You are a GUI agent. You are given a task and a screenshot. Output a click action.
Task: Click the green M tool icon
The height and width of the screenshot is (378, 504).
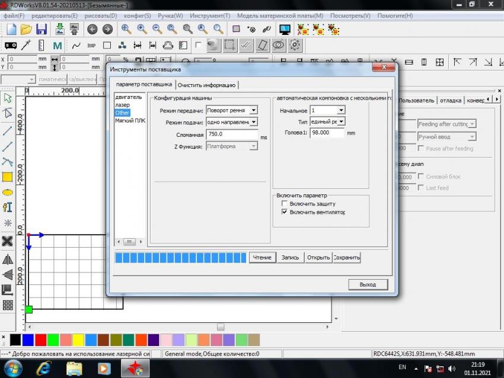coord(58,45)
